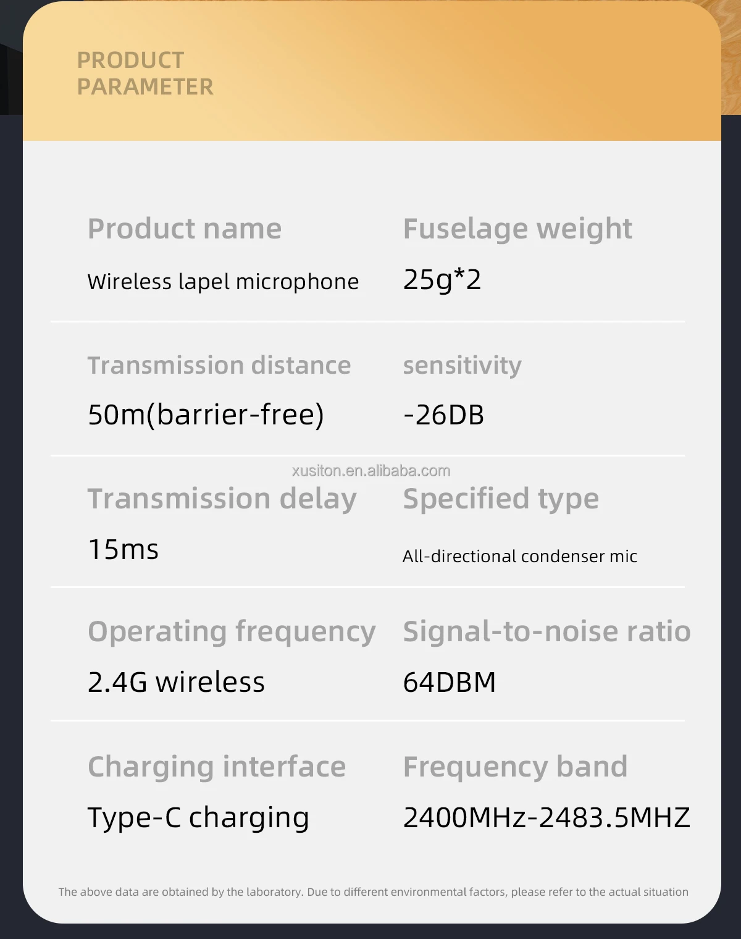Click the xusiton.en.alibaba.com watermark link
Image resolution: width=741 pixels, height=939 pixels.
(371, 471)
